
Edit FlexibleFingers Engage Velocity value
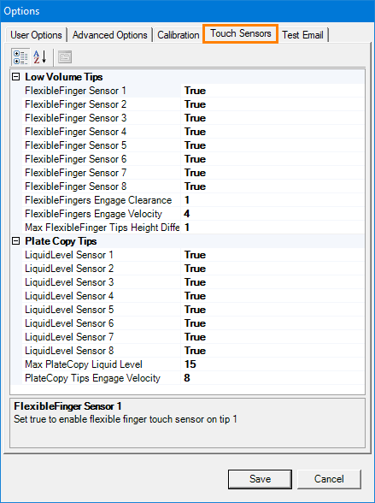[x=272, y=214]
